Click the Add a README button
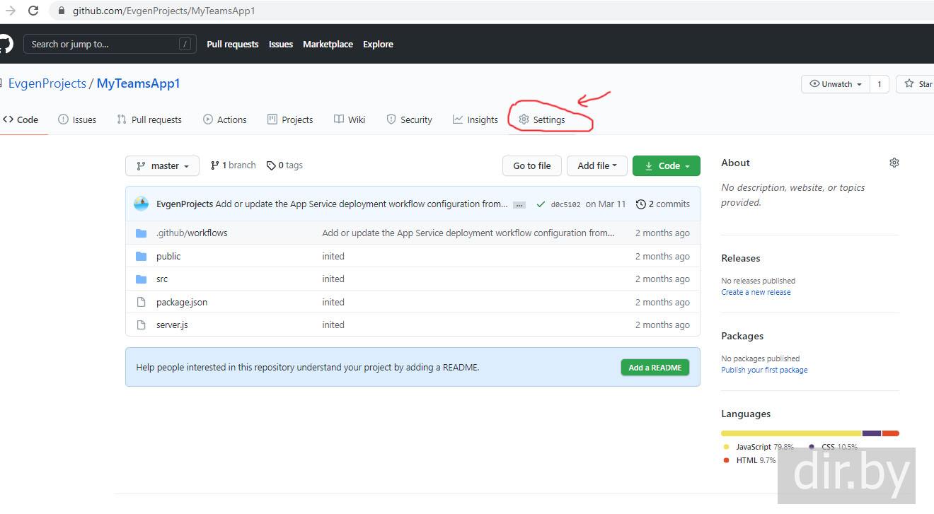This screenshot has height=514, width=934. pos(655,368)
